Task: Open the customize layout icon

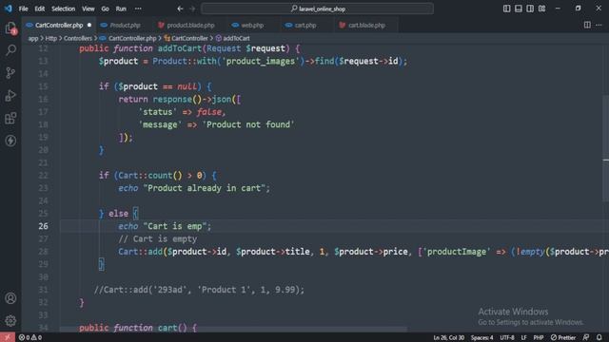Action: (541, 9)
